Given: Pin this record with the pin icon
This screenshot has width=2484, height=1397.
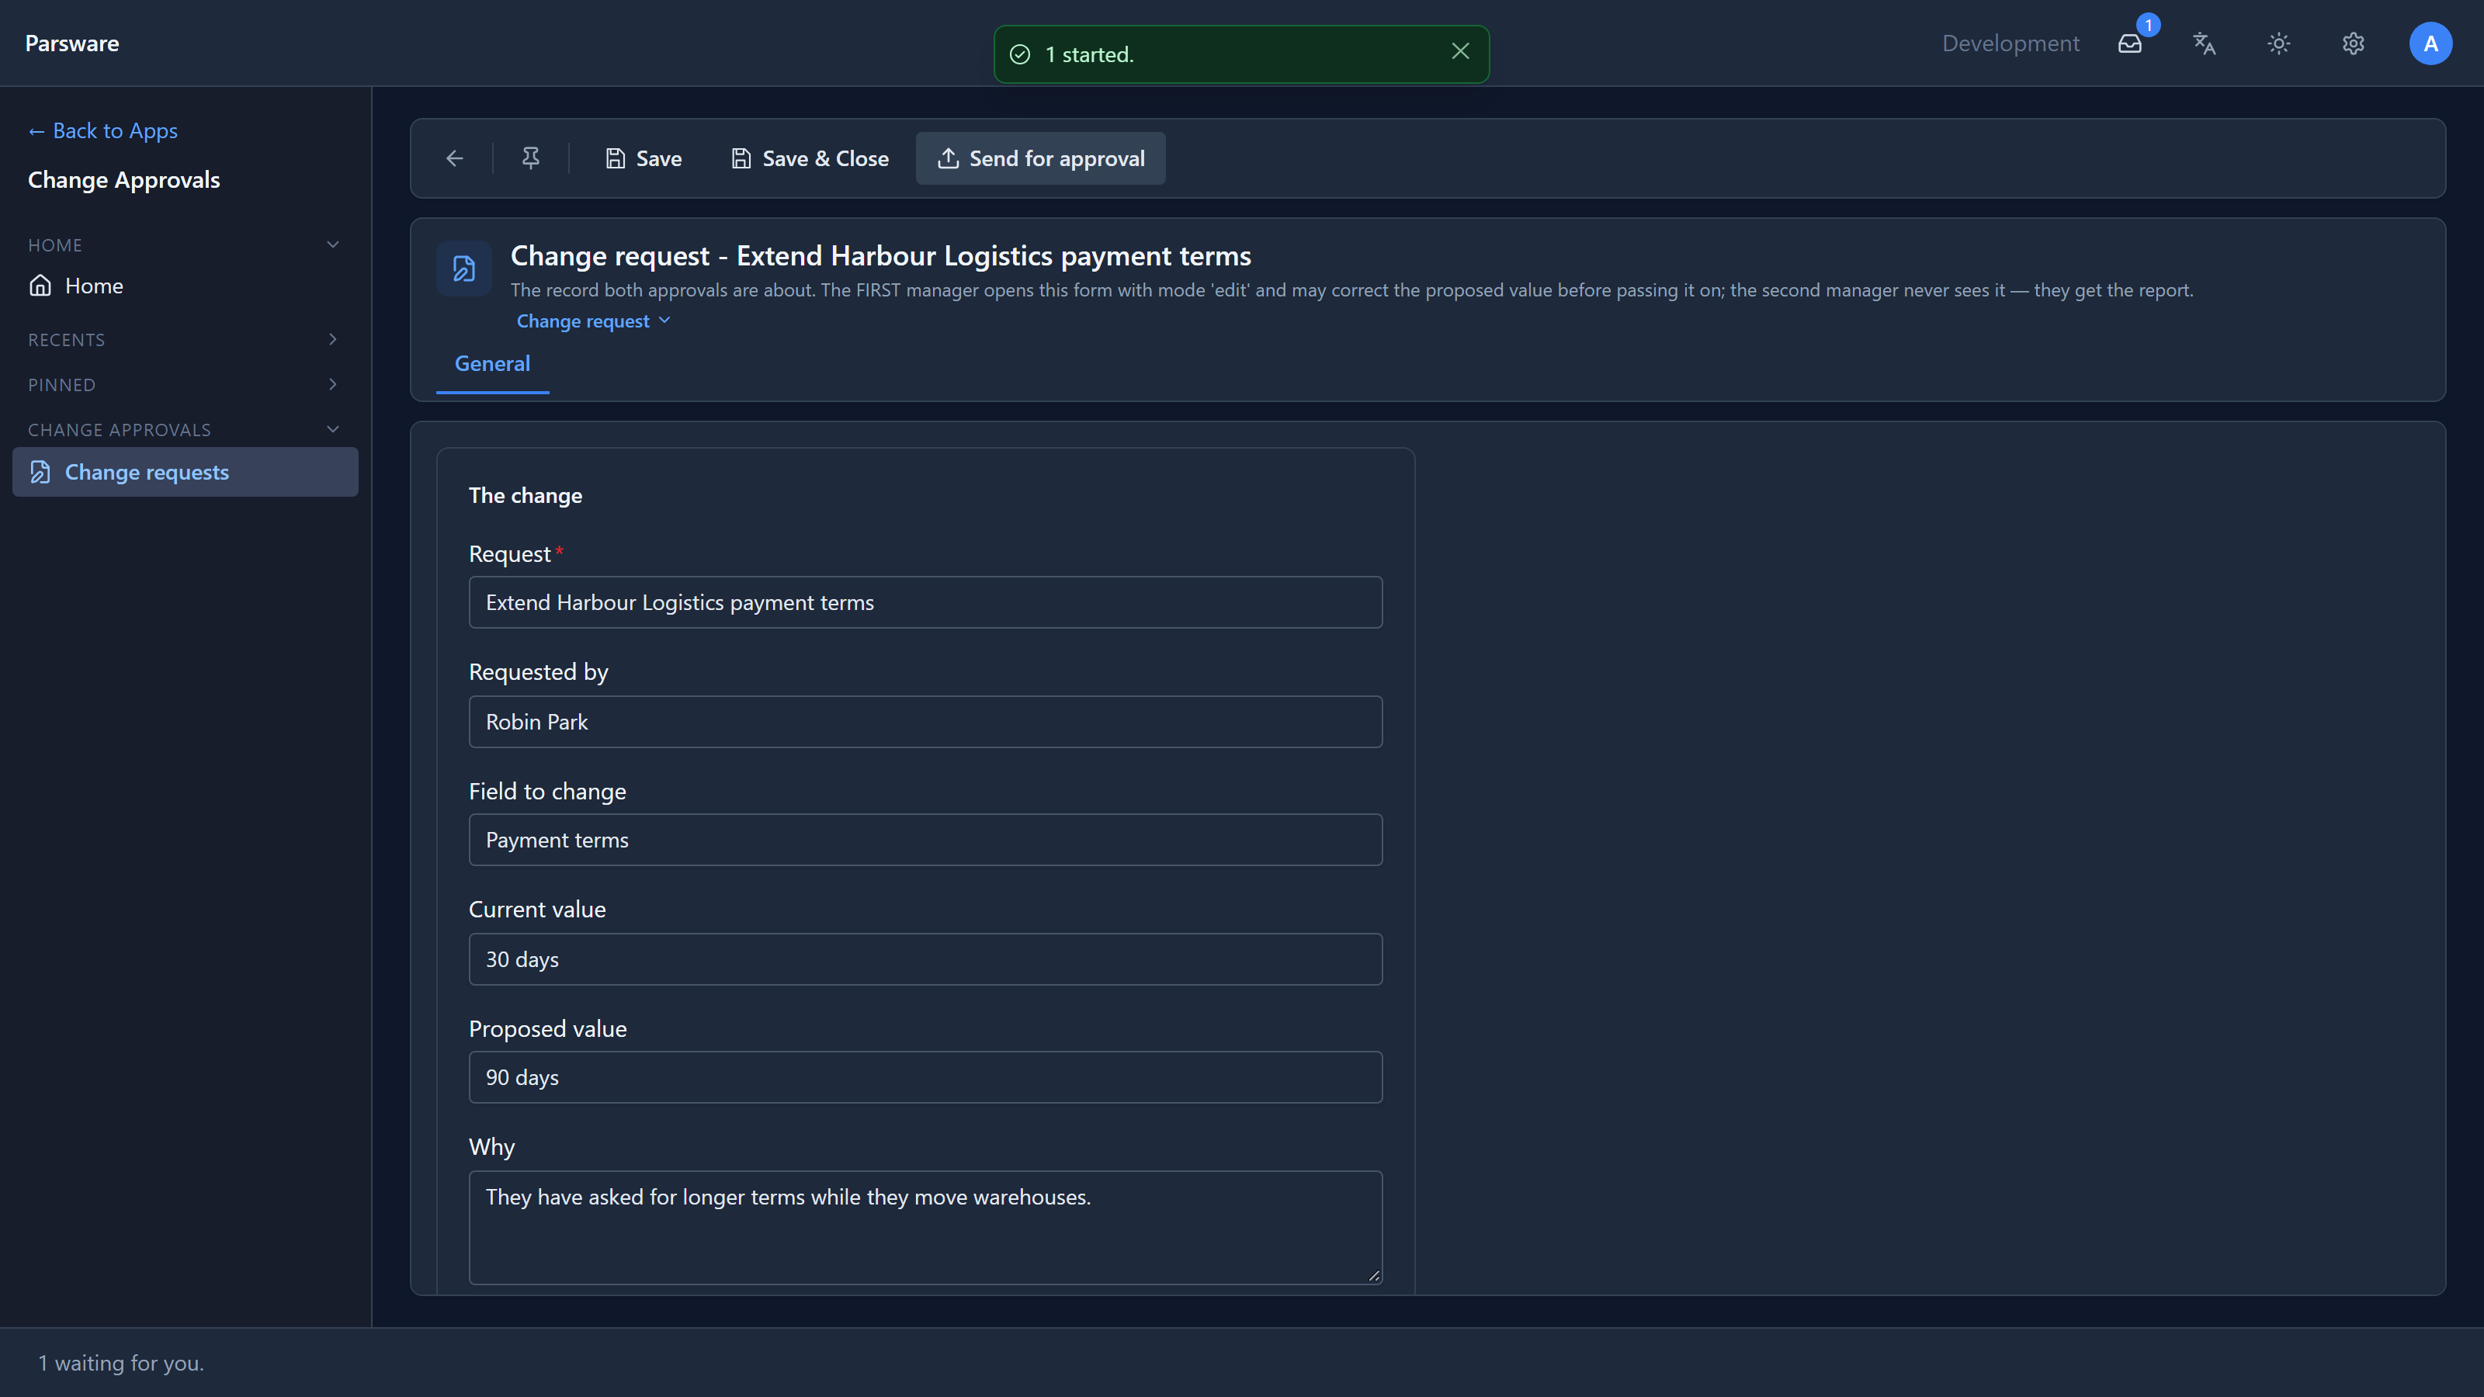Looking at the screenshot, I should pos(530,158).
